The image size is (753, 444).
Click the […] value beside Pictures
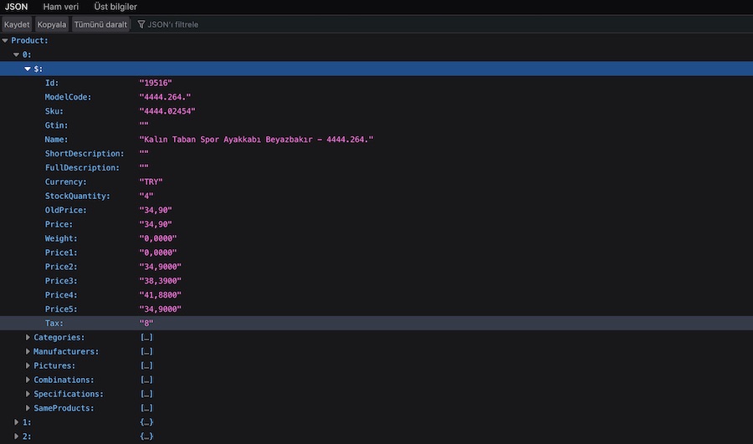pyautogui.click(x=146, y=365)
